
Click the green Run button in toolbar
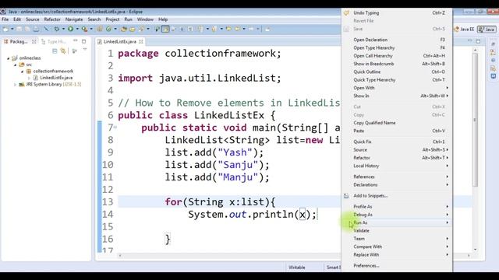tap(70, 30)
